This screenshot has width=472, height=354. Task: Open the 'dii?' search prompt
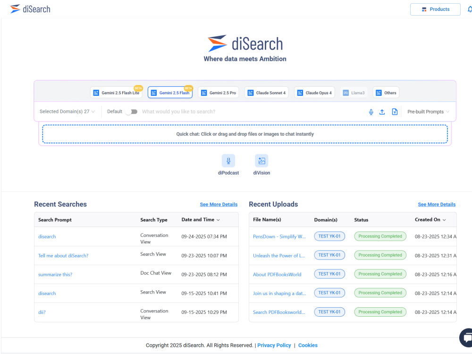coord(42,312)
